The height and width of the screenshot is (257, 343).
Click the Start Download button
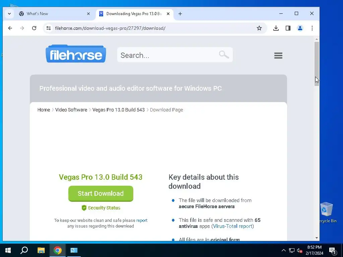click(100, 193)
